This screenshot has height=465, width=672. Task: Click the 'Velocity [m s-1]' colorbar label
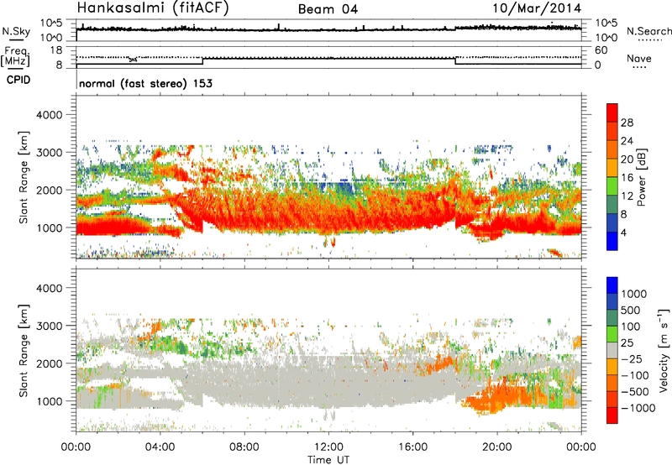(x=663, y=349)
